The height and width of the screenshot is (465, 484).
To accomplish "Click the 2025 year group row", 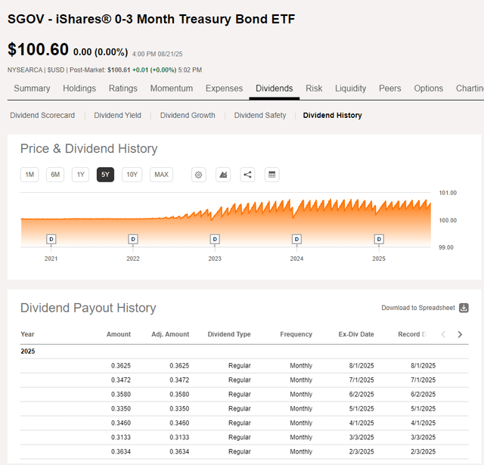I will tap(244, 352).
